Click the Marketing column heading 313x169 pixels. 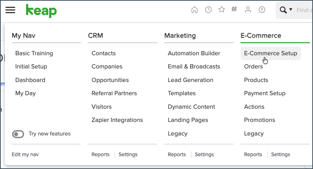point(180,36)
